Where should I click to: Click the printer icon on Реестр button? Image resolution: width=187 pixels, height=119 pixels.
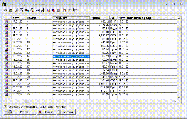10,112
